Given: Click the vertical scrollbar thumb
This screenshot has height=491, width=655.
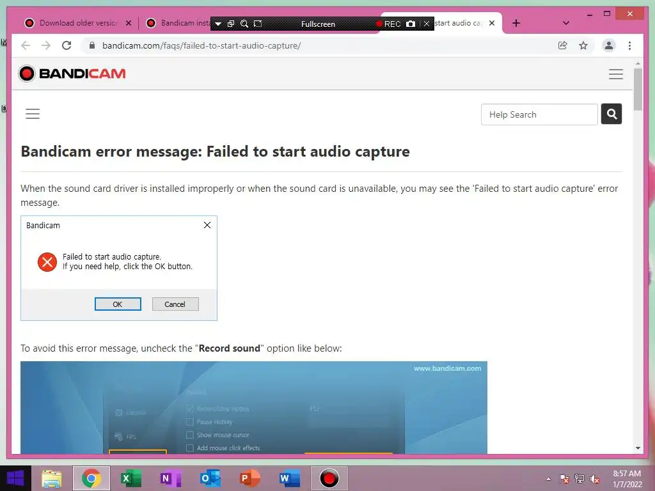Looking at the screenshot, I should tap(638, 90).
